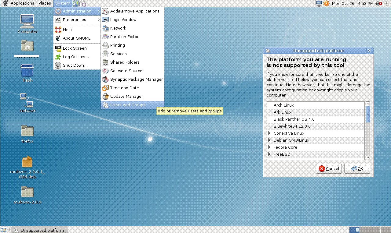This screenshot has height=233, width=391.
Task: Click the Synaptic Package Manager icon
Action: click(105, 79)
